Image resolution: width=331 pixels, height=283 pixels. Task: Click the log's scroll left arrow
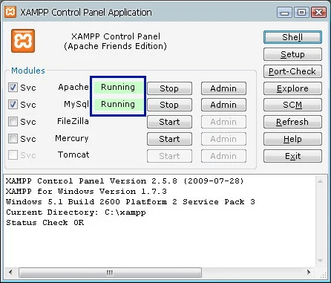tap(10, 273)
